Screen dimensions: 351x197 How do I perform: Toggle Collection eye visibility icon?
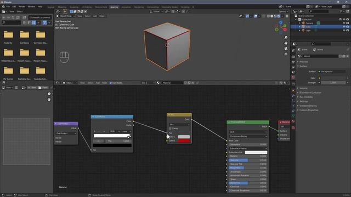tap(344, 20)
